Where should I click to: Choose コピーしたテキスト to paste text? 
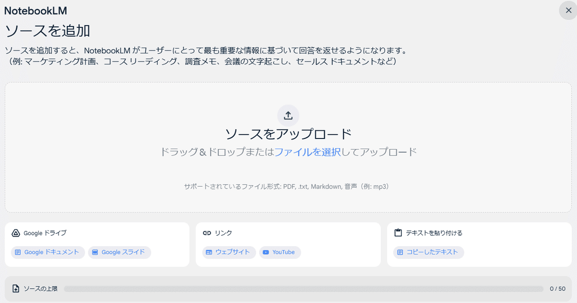click(x=428, y=252)
